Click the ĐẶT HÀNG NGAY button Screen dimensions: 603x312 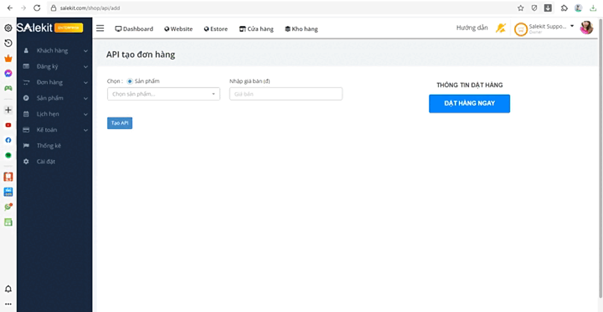470,103
